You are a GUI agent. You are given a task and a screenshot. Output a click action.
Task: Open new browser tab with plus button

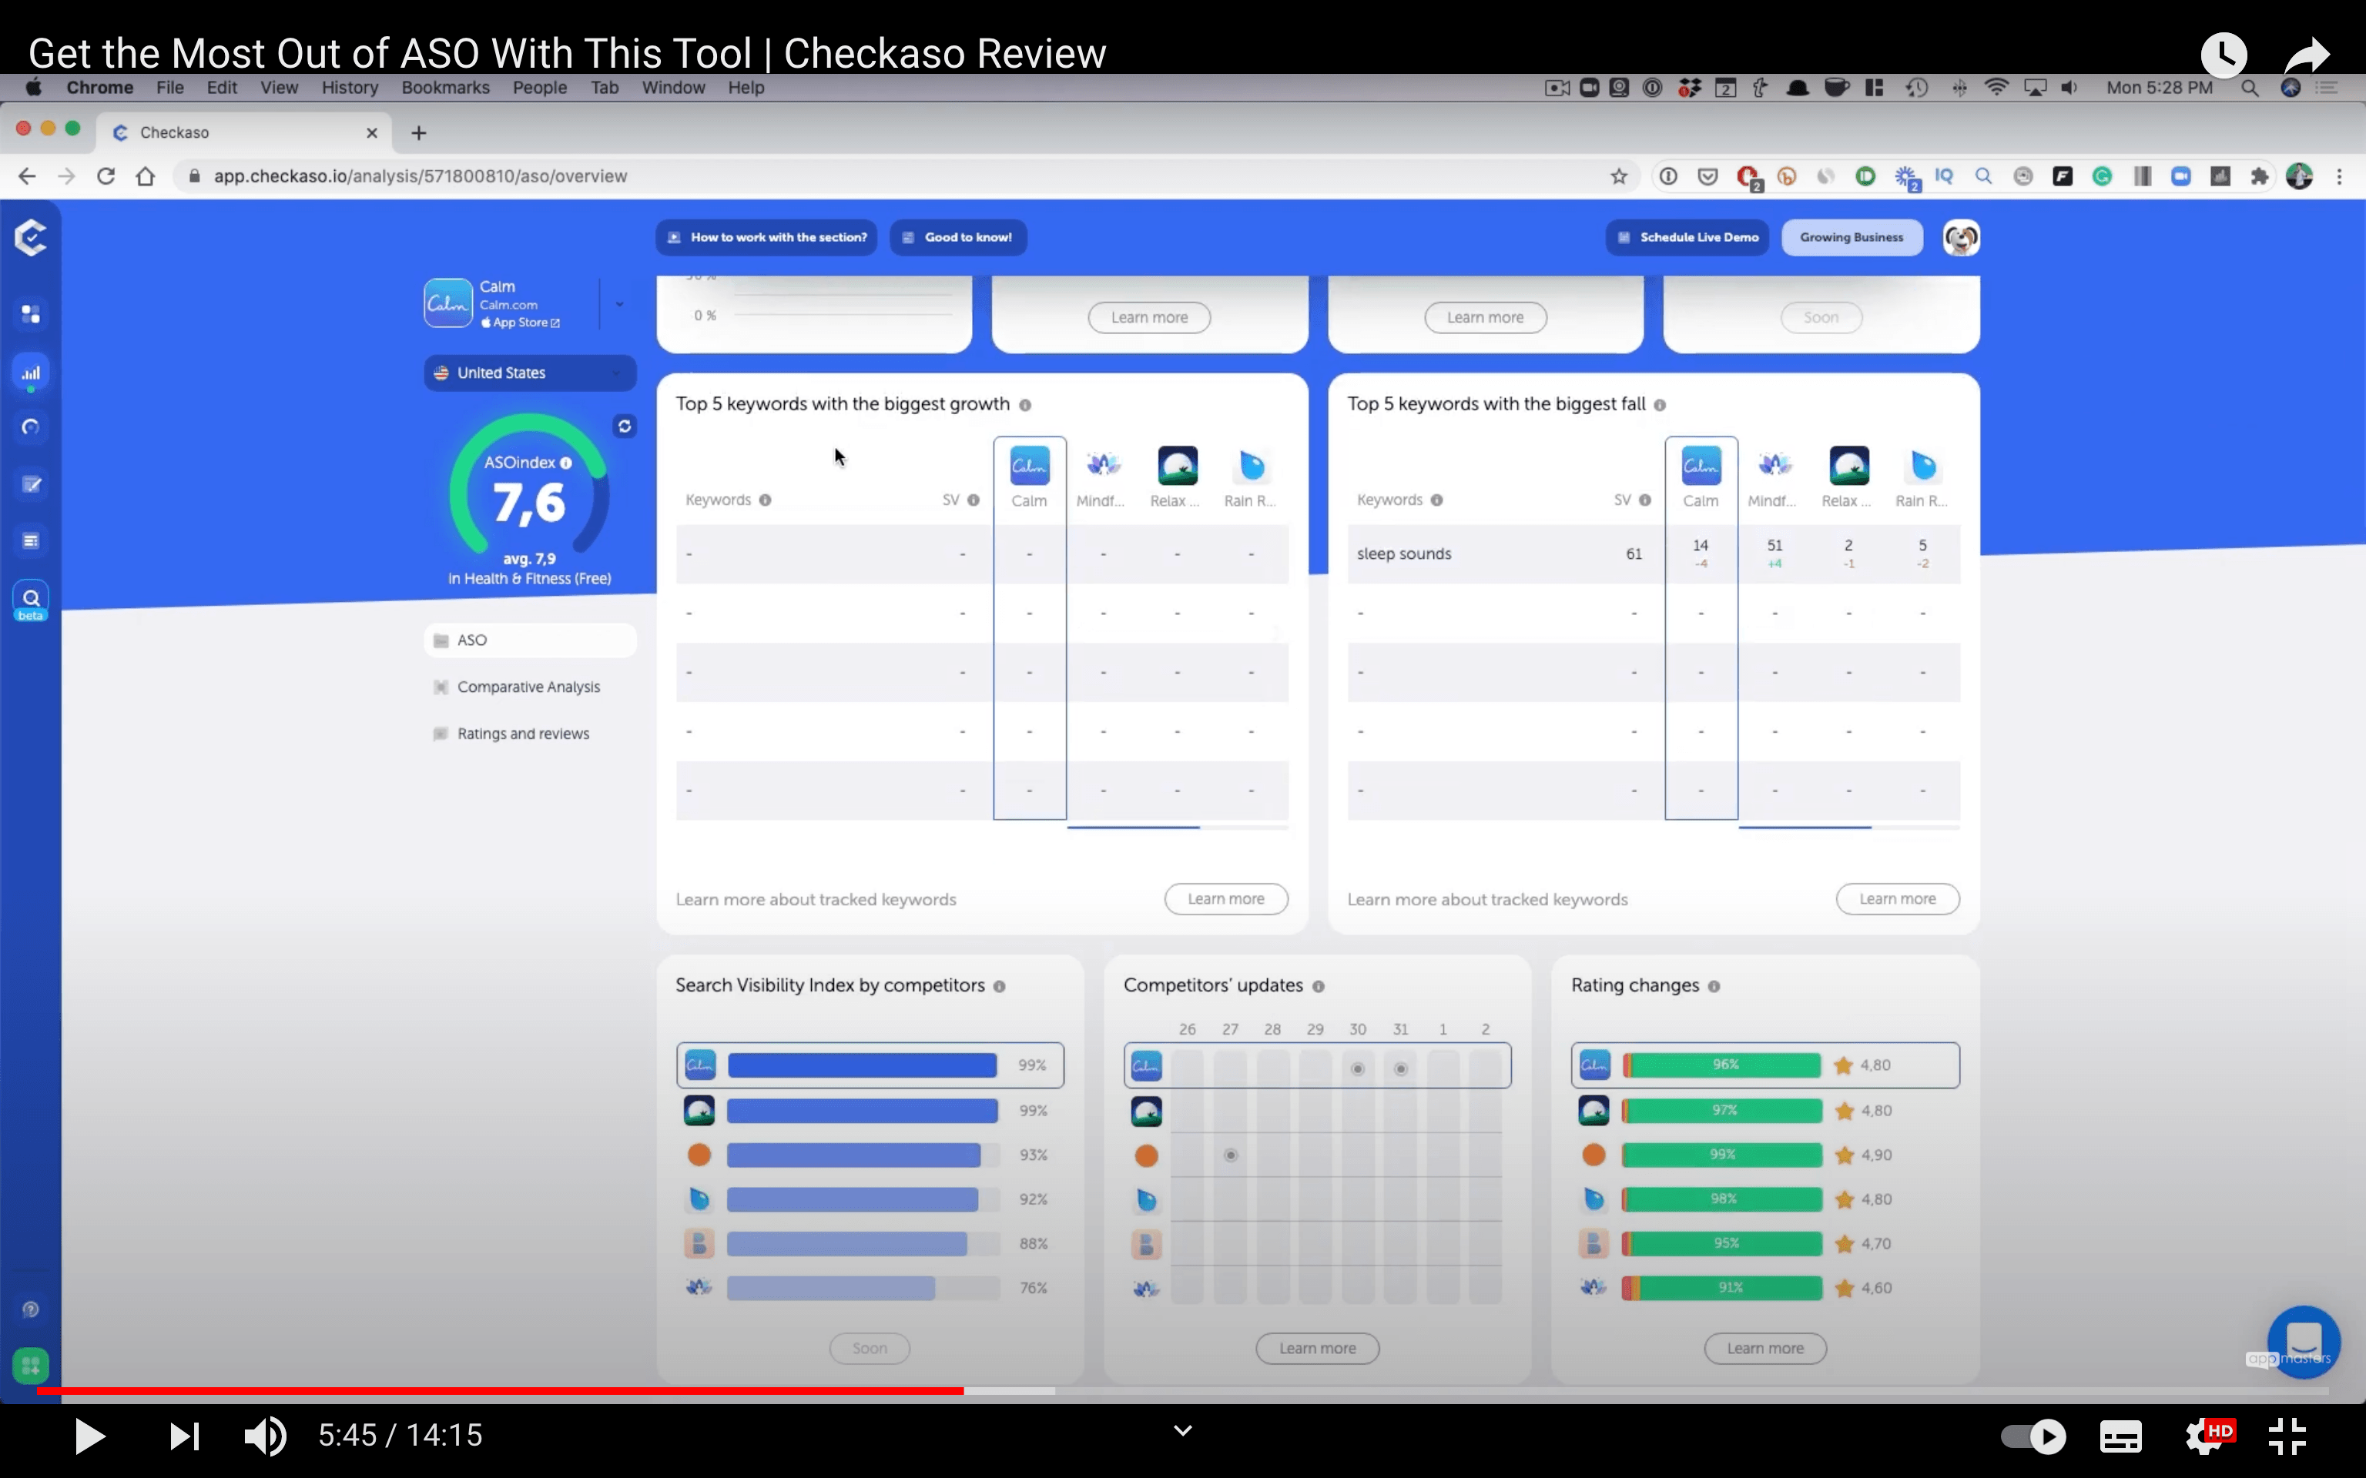(418, 133)
